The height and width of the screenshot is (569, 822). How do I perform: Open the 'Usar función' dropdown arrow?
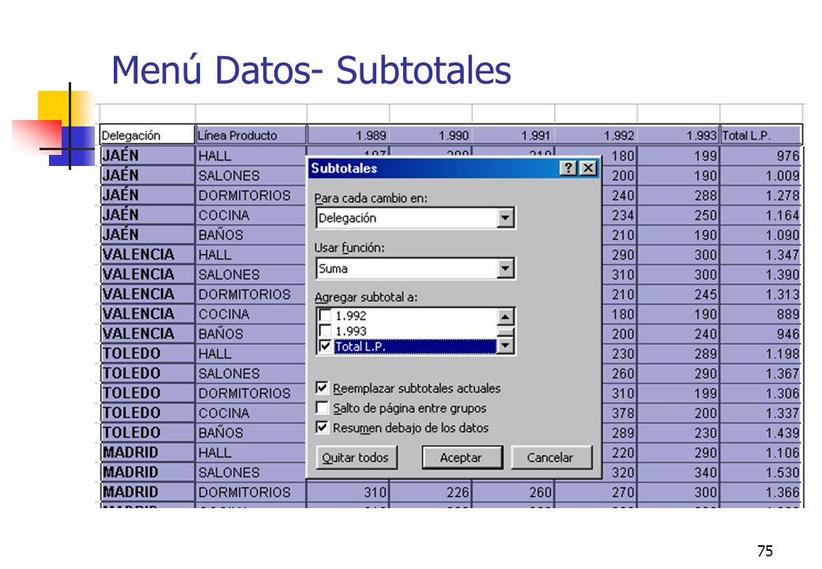click(505, 269)
